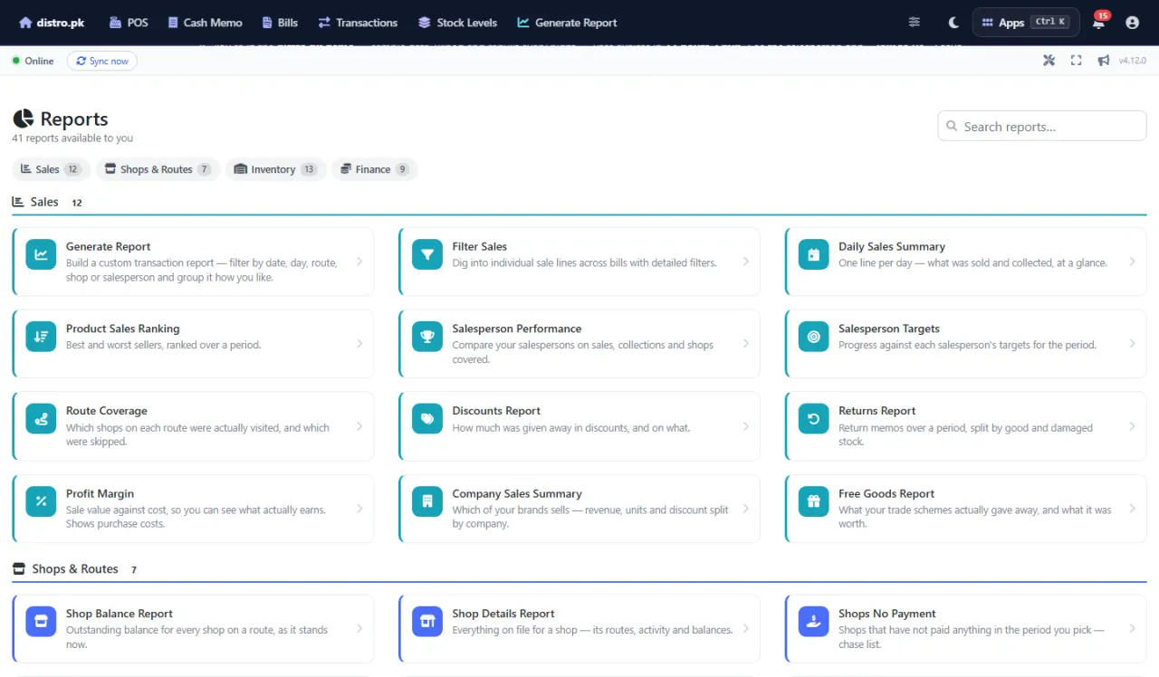Image resolution: width=1159 pixels, height=677 pixels.
Task: Click the Search reports field
Action: 1042,127
